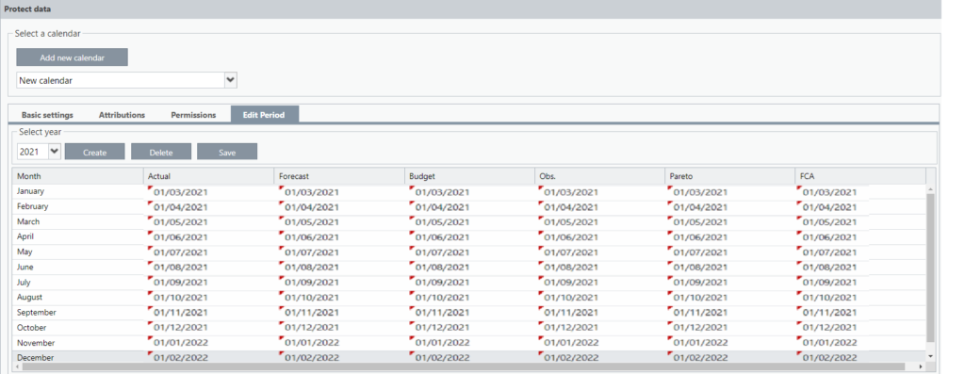Image resolution: width=965 pixels, height=374 pixels.
Task: Click the Create button
Action: pos(95,152)
